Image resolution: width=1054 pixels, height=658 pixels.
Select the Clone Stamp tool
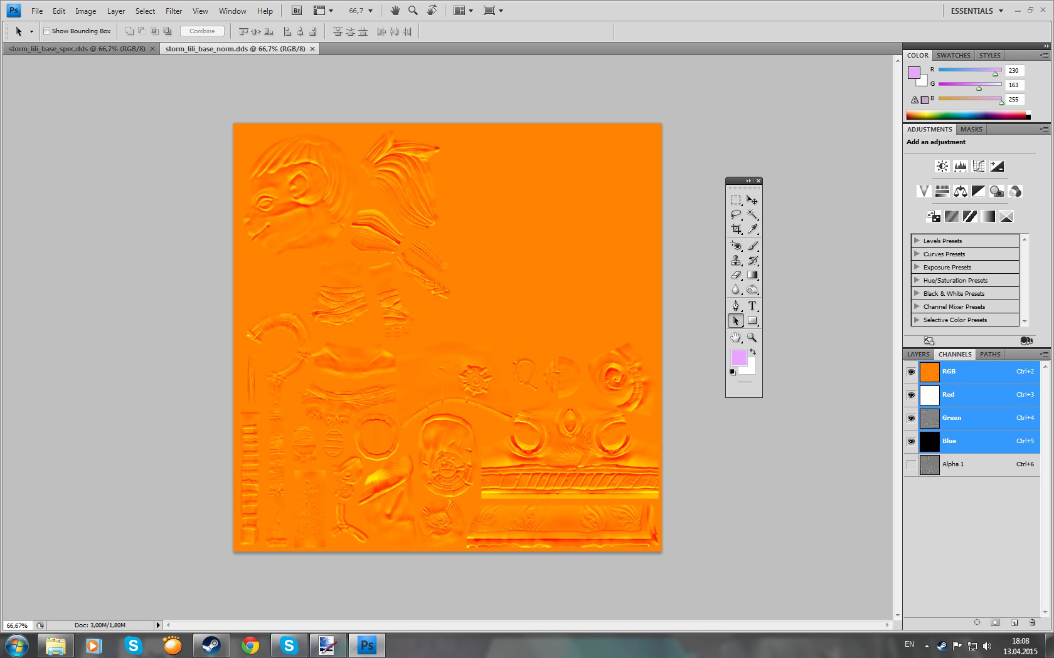736,260
